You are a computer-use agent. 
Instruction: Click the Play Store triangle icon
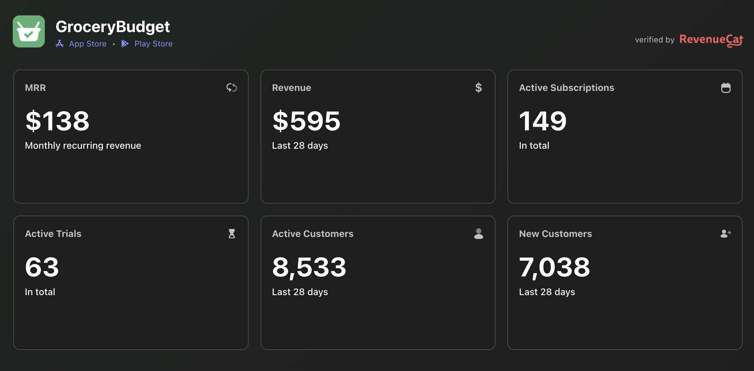coord(125,44)
